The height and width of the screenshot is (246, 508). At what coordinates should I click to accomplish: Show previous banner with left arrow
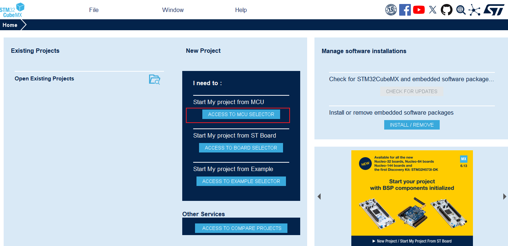click(x=319, y=197)
